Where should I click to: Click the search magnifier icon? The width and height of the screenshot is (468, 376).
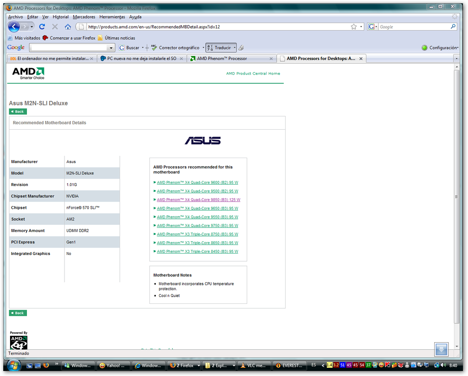click(x=453, y=26)
